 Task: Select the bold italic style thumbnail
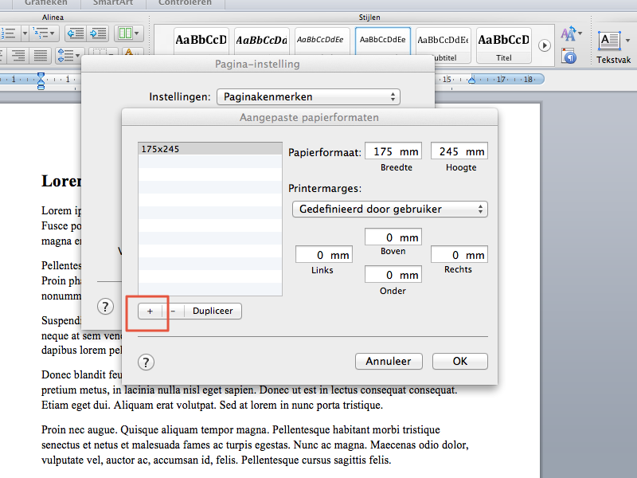[x=262, y=42]
